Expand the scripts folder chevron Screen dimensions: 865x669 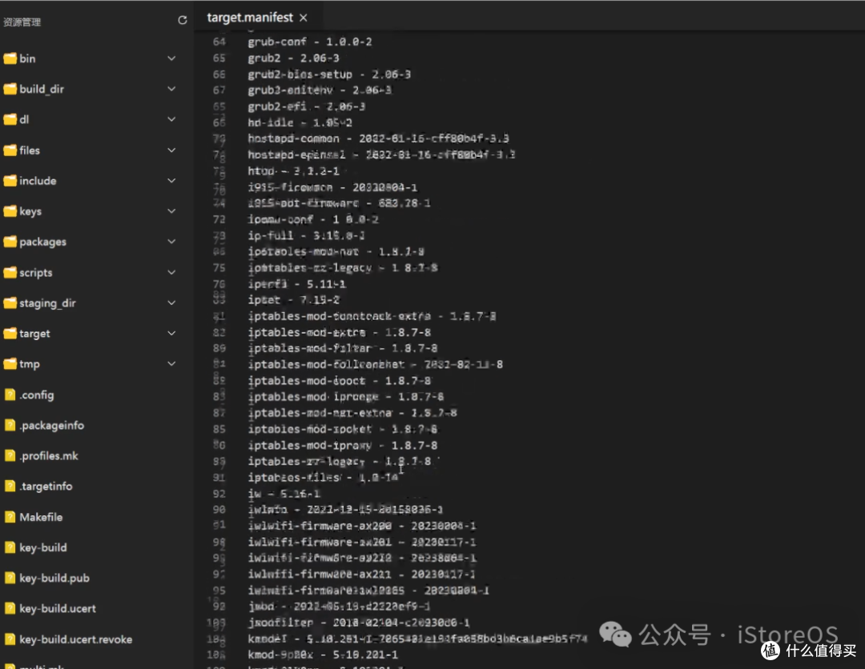point(171,272)
